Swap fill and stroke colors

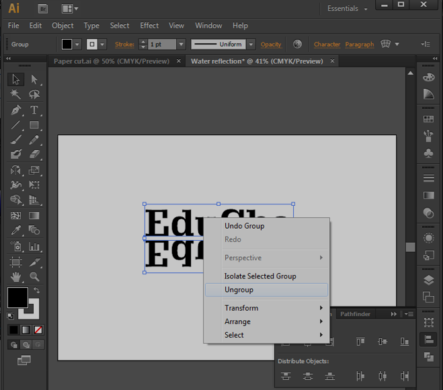pyautogui.click(x=36, y=291)
